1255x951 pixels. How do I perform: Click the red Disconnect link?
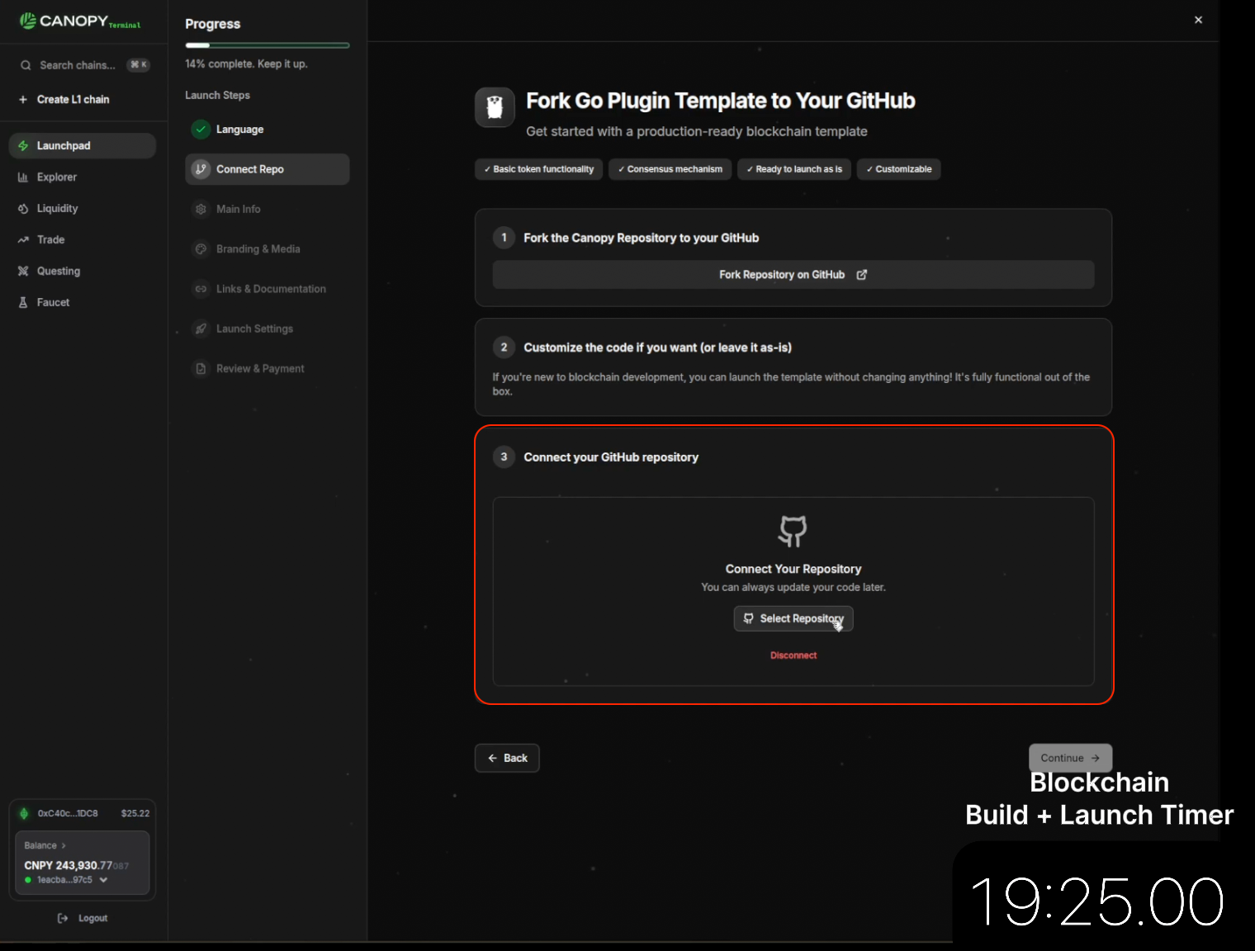click(x=793, y=655)
